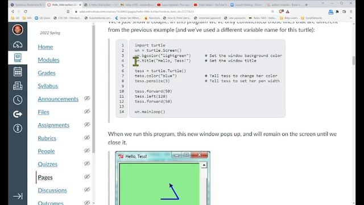Open Canvas History clock icon
Screen dimensions: 364x205
tap(18, 100)
